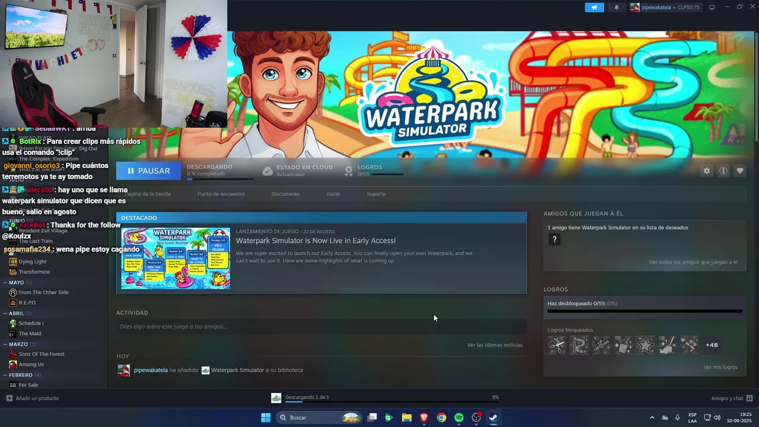Select Schedule I in library list
This screenshot has width=759, height=427.
pyautogui.click(x=31, y=323)
